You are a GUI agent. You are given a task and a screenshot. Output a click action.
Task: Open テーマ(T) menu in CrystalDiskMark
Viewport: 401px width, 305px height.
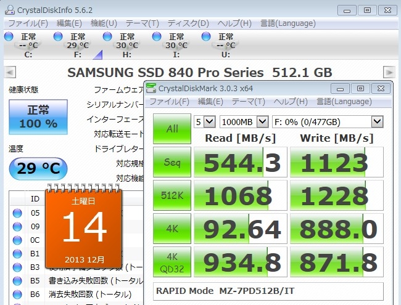[x=249, y=102]
